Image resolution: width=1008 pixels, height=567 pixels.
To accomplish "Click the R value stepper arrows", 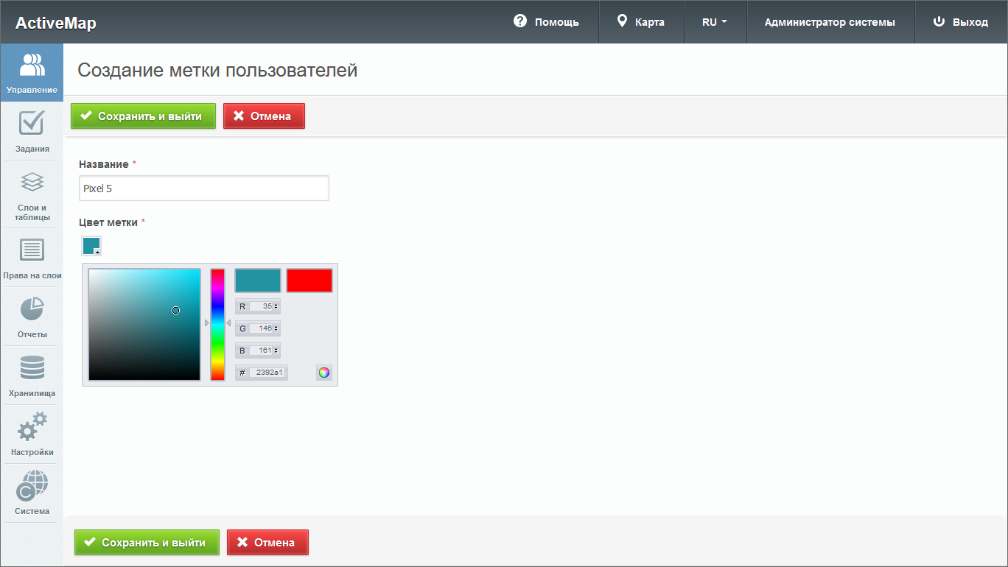I will [x=276, y=306].
